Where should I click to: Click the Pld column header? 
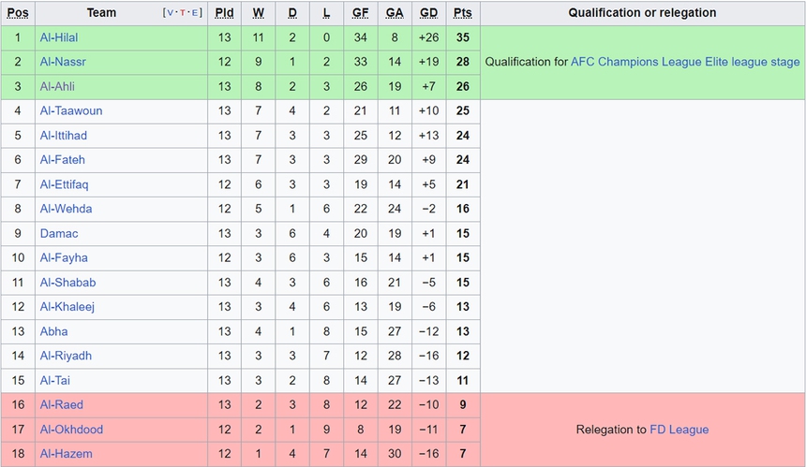[x=224, y=13]
